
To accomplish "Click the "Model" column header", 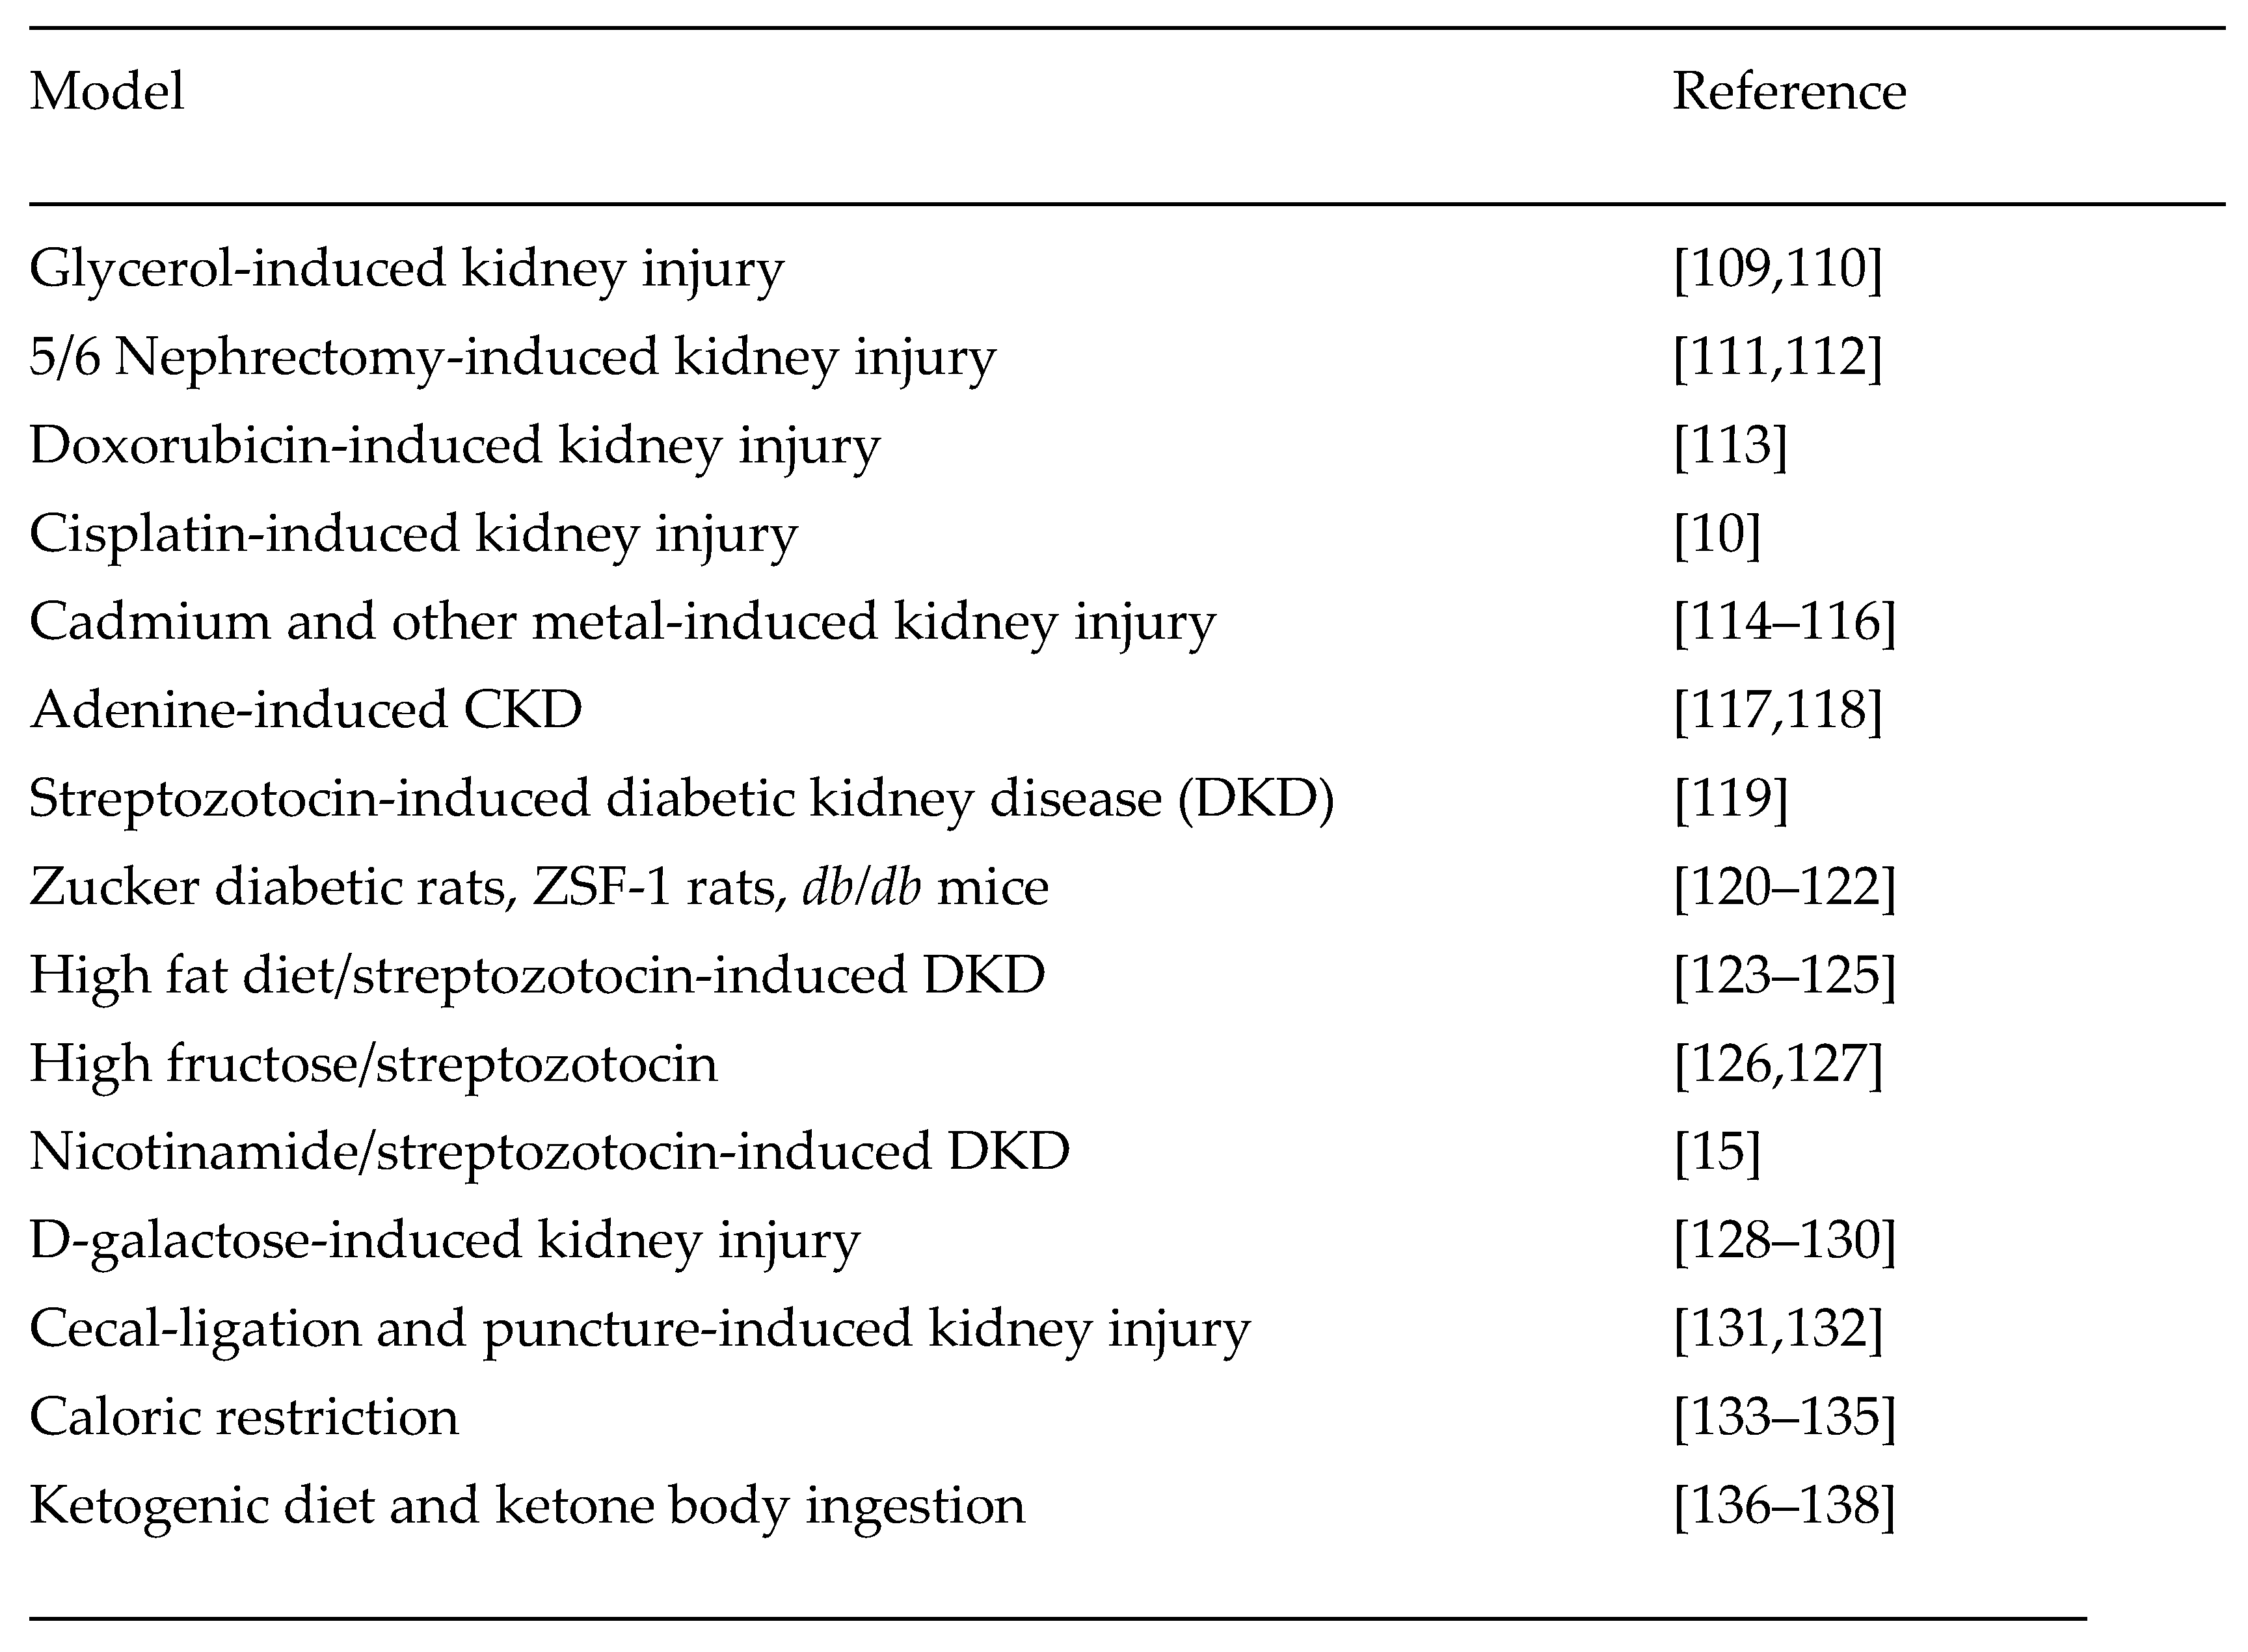I will tap(107, 92).
